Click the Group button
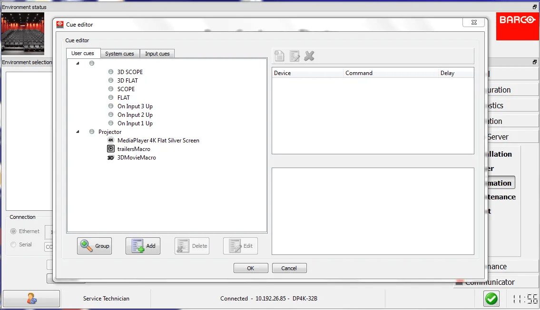The image size is (540, 310). 94,246
